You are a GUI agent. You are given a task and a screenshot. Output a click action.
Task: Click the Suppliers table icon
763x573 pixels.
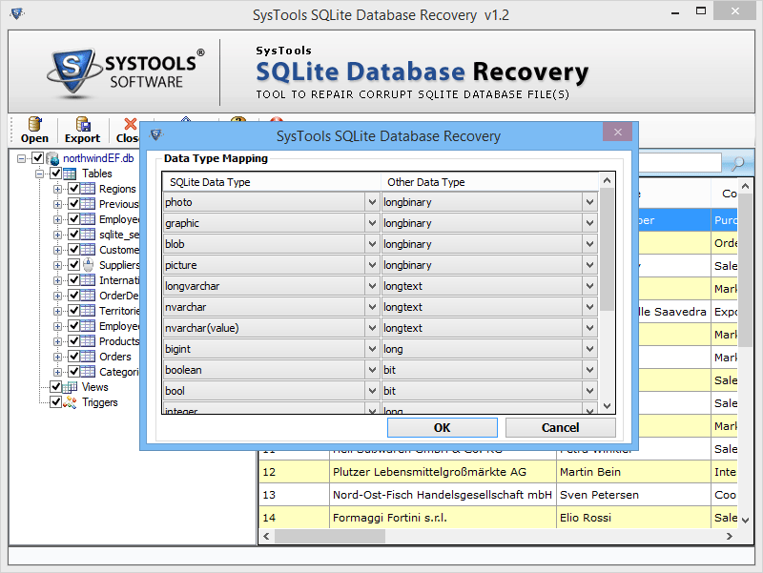(x=88, y=265)
